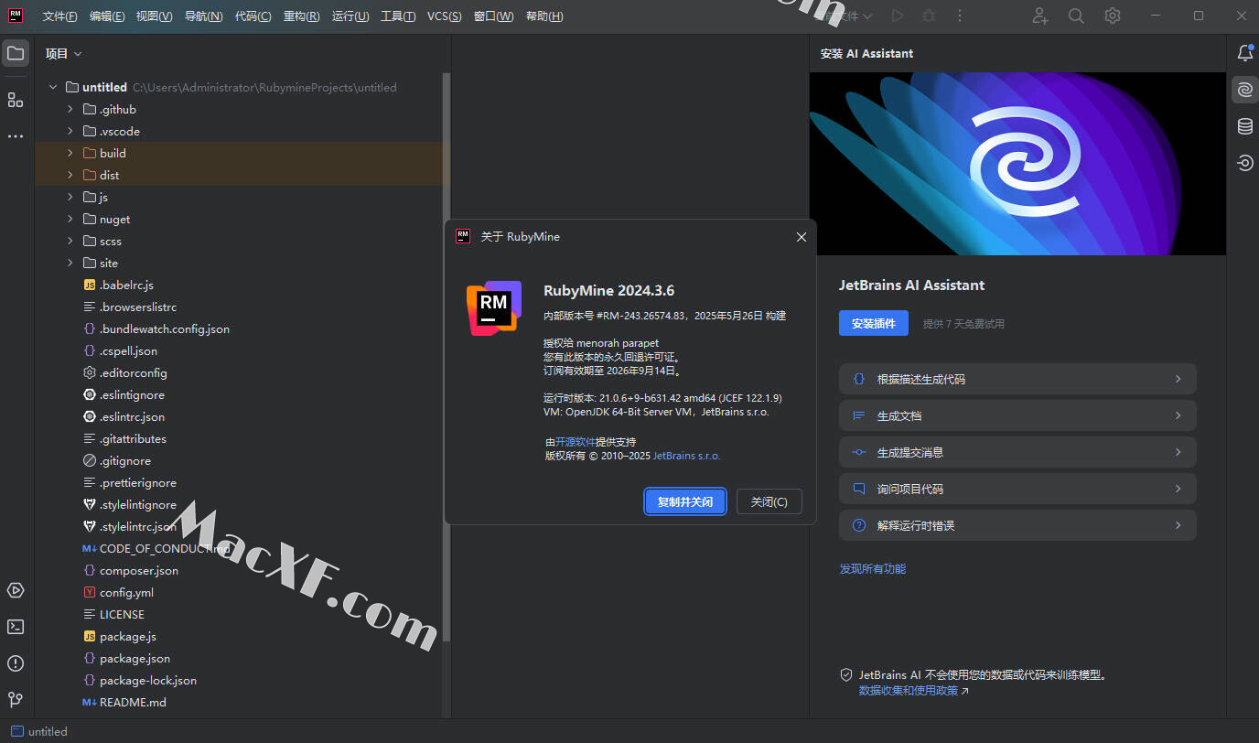This screenshot has height=743, width=1259.
Task: Expand the .vscode folder
Action: point(70,131)
